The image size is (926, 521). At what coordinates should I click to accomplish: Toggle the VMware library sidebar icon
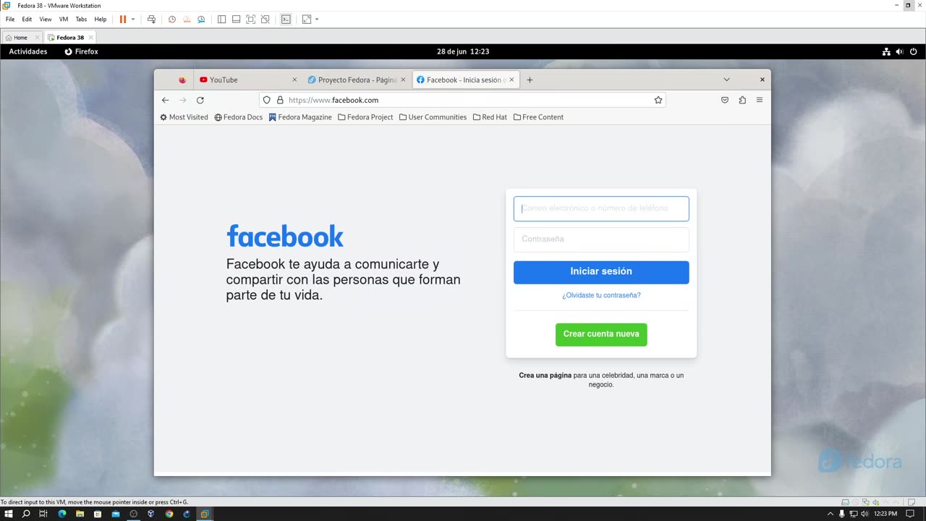pos(222,20)
